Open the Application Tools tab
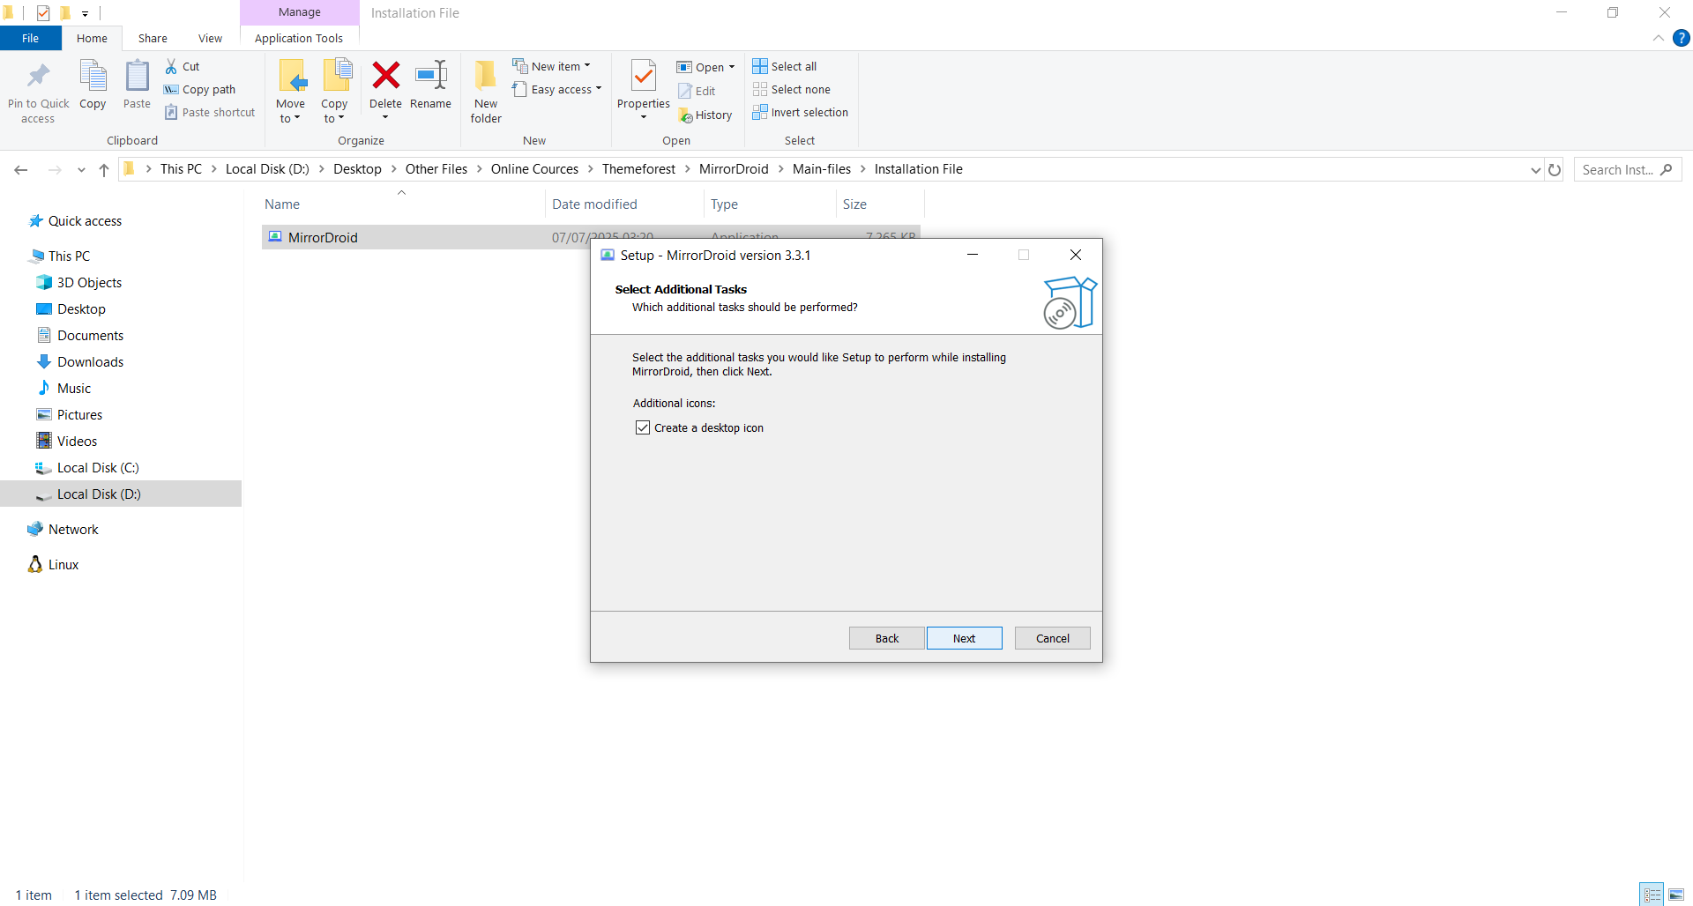 [299, 38]
